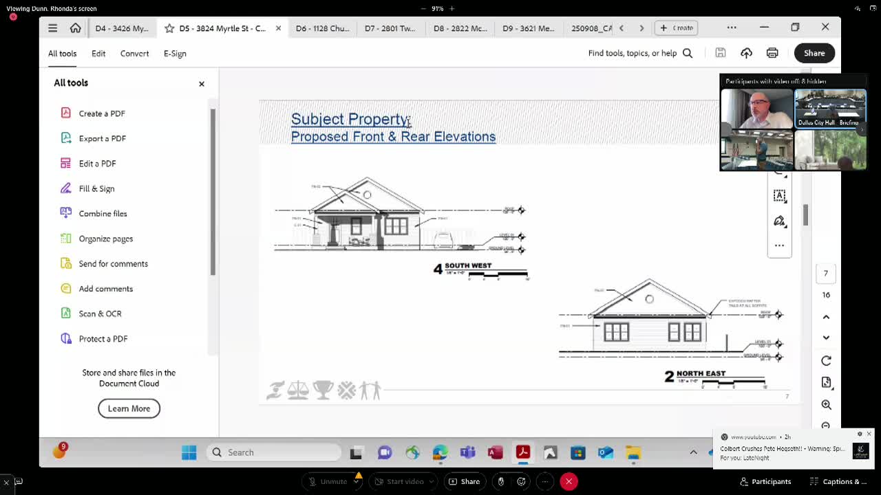The image size is (881, 495).
Task: Select the text selection box tool
Action: click(779, 196)
